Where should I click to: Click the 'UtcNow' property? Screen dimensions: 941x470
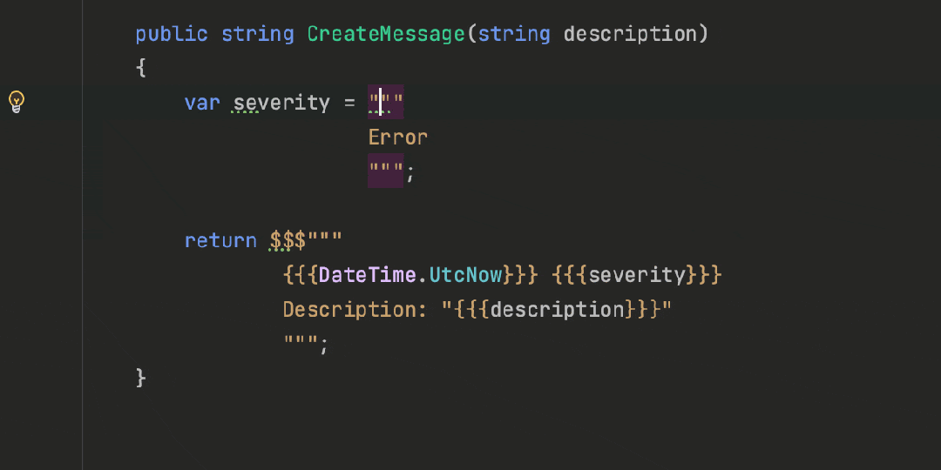pos(465,274)
